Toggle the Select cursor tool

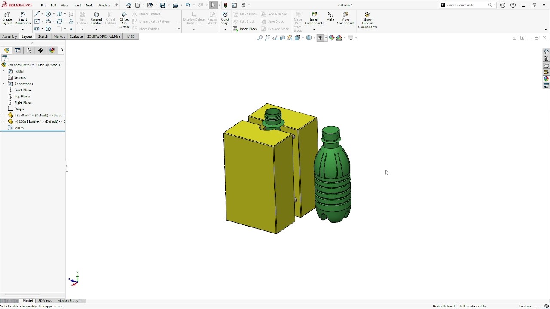click(213, 5)
